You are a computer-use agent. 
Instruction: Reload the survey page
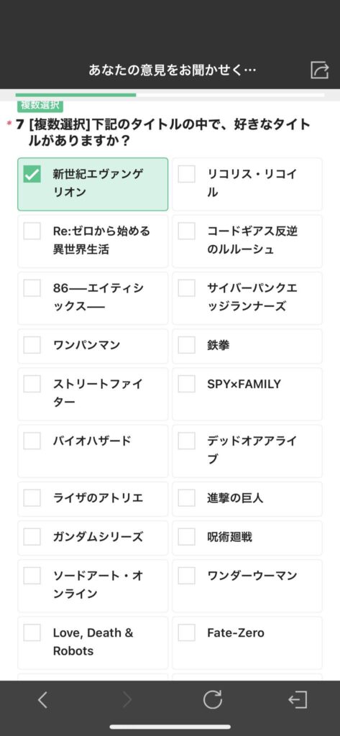point(212,700)
